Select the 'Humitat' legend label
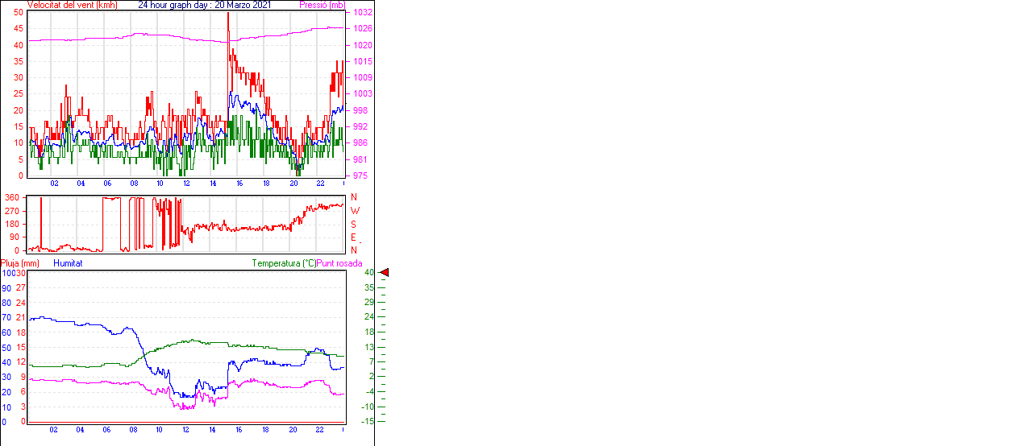Screen dimensions: 1032x446 click(68, 263)
